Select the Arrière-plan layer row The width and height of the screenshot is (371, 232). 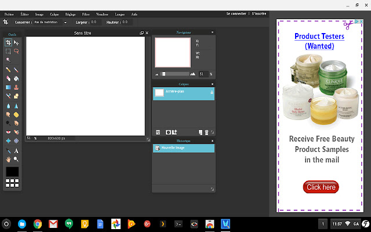[184, 94]
